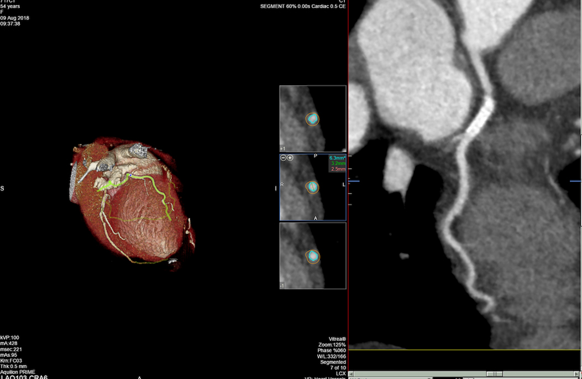Screen dimensions: 582x379
Task: Click the horizontal scrollbar left arrow
Action: tap(352, 375)
